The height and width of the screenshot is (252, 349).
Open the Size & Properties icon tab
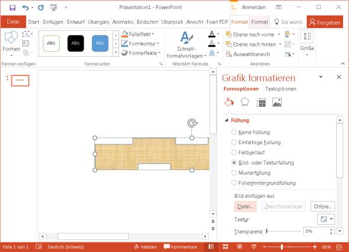tap(261, 102)
